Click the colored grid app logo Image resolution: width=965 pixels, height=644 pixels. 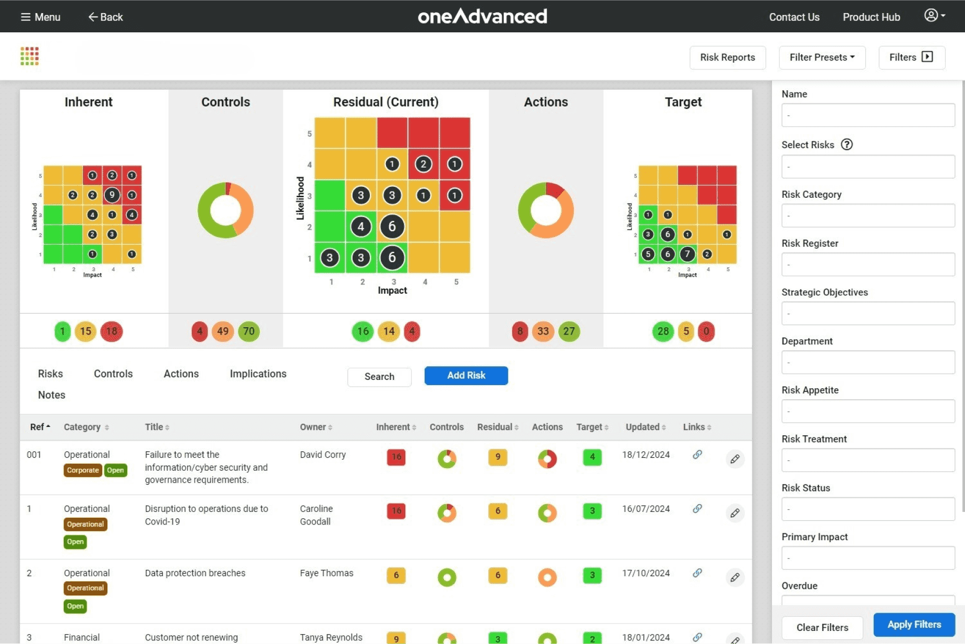(x=30, y=56)
